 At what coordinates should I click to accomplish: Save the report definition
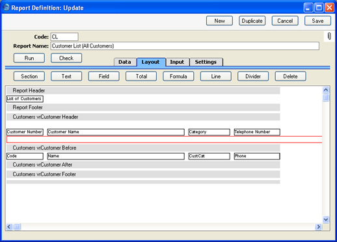pyautogui.click(x=317, y=21)
